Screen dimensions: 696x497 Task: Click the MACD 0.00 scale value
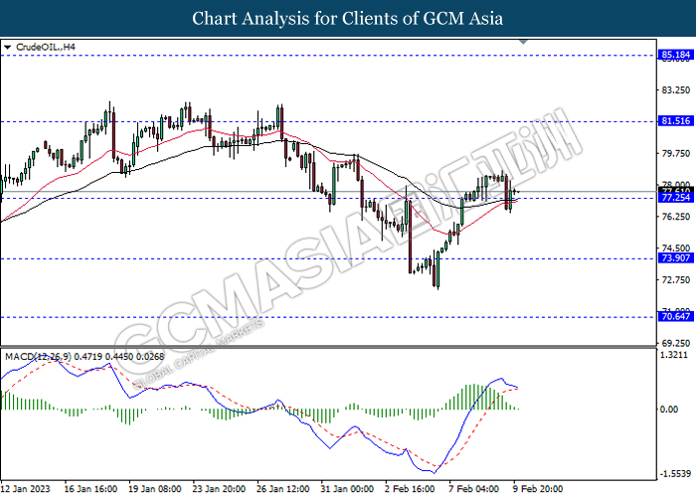(669, 410)
